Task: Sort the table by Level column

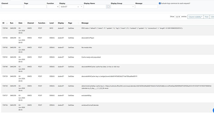Action: 52,23
